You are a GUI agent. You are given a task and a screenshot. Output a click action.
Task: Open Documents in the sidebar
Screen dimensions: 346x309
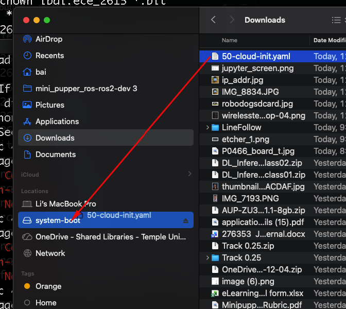(x=55, y=154)
